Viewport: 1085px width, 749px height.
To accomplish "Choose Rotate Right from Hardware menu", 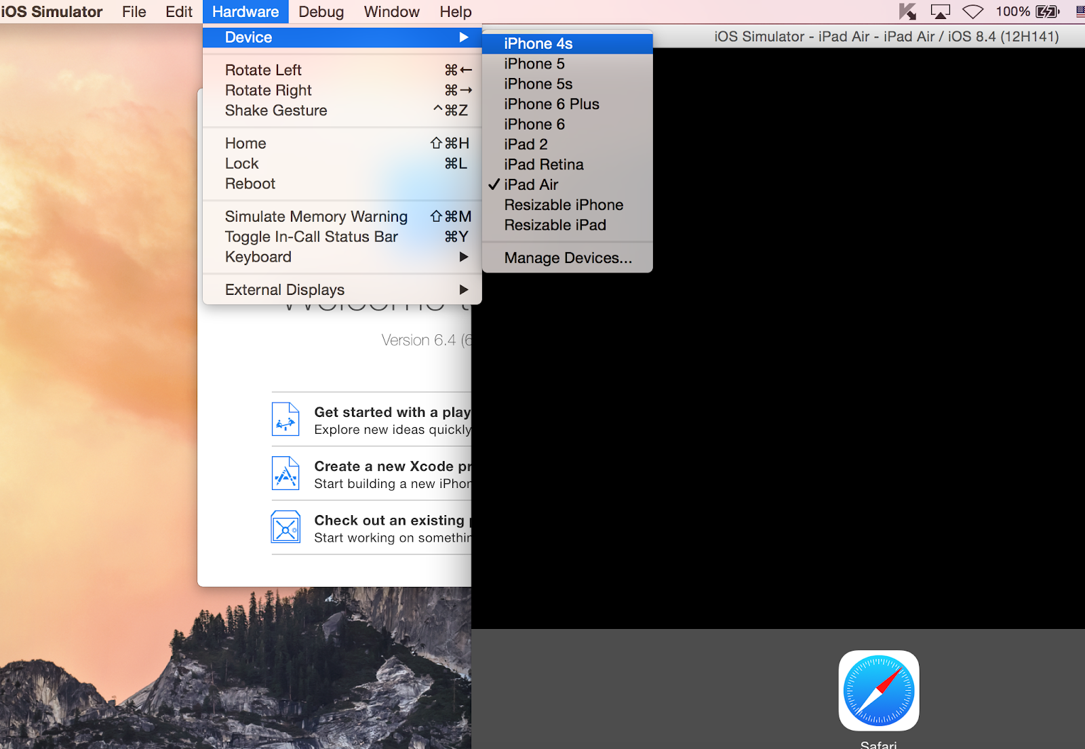I will [x=342, y=90].
